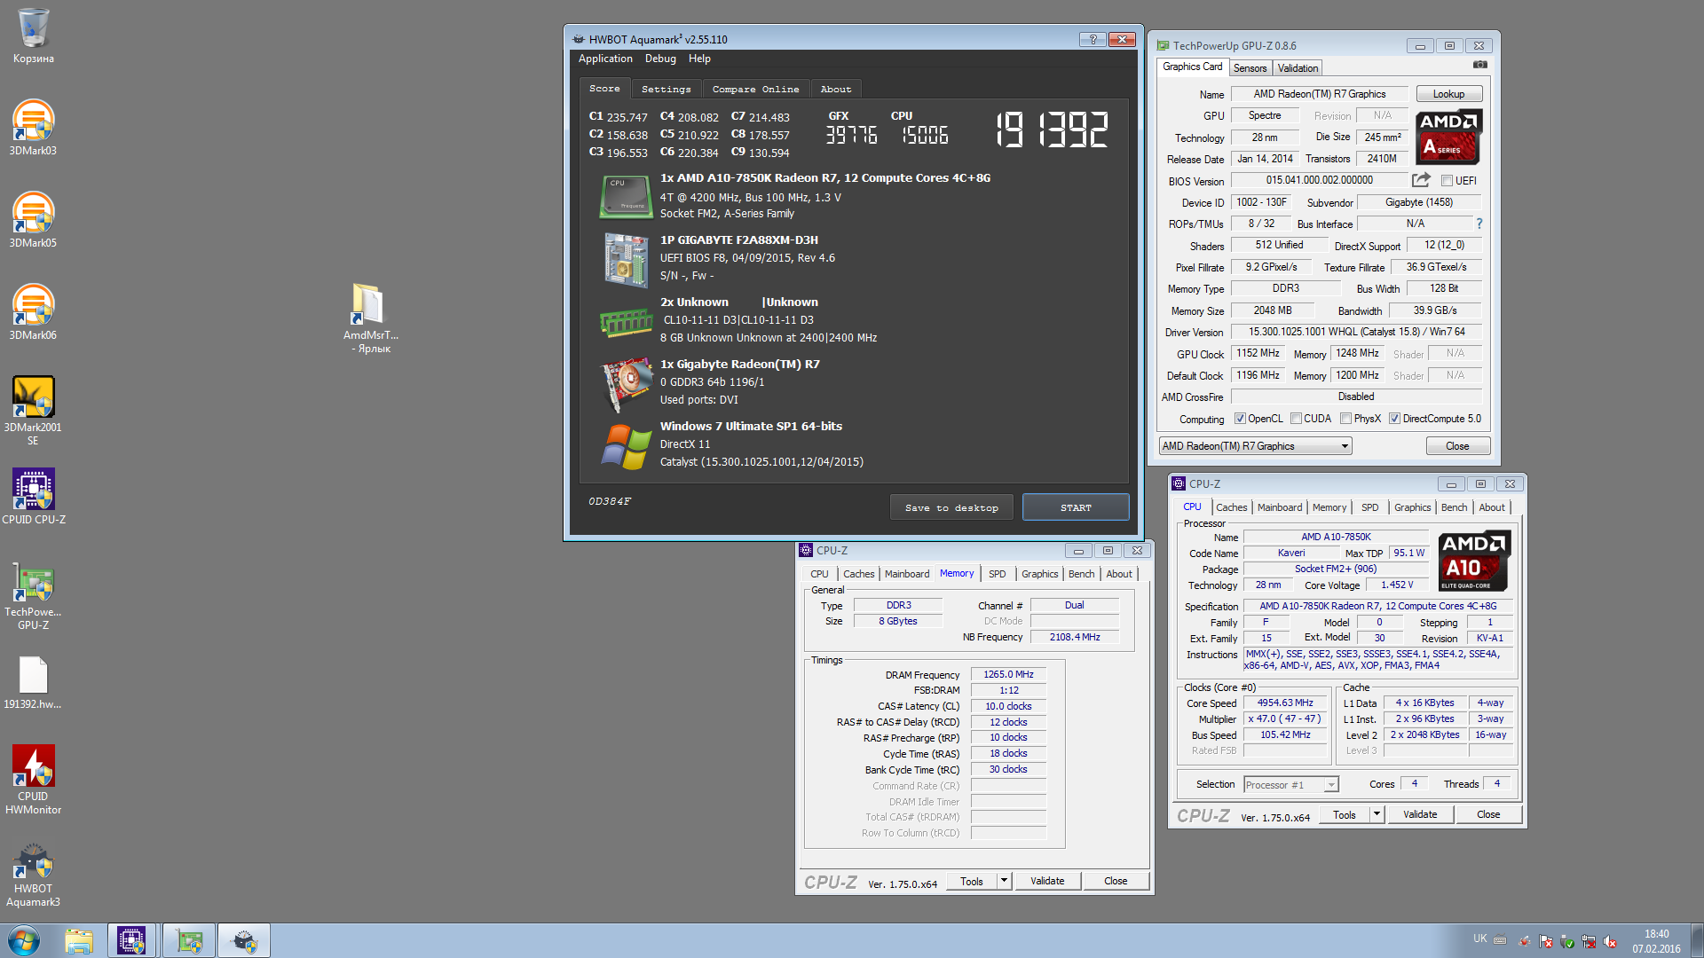Switch to GPU-Z from the taskbar
The image size is (1704, 958).
(x=188, y=940)
